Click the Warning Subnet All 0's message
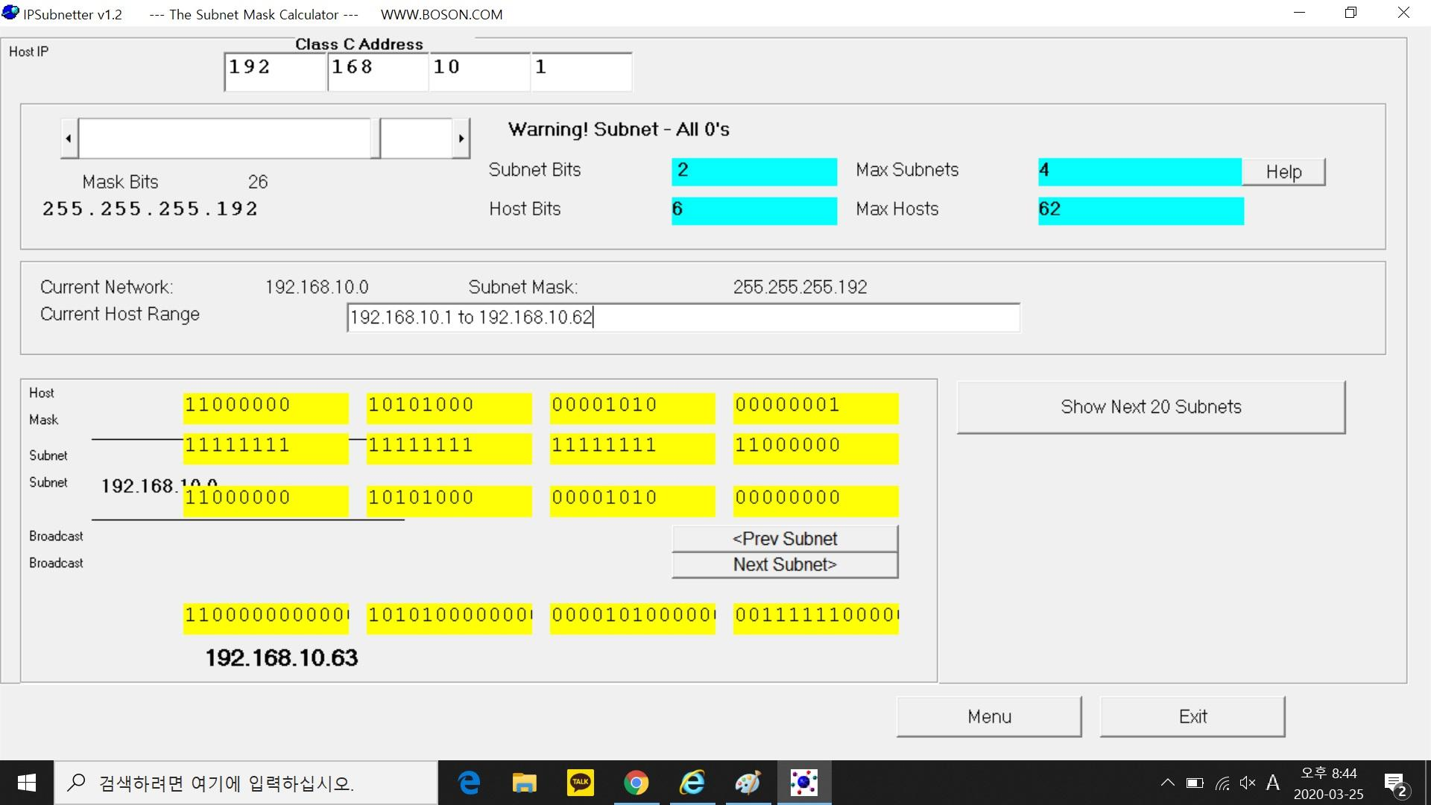1431x805 pixels. pos(619,130)
